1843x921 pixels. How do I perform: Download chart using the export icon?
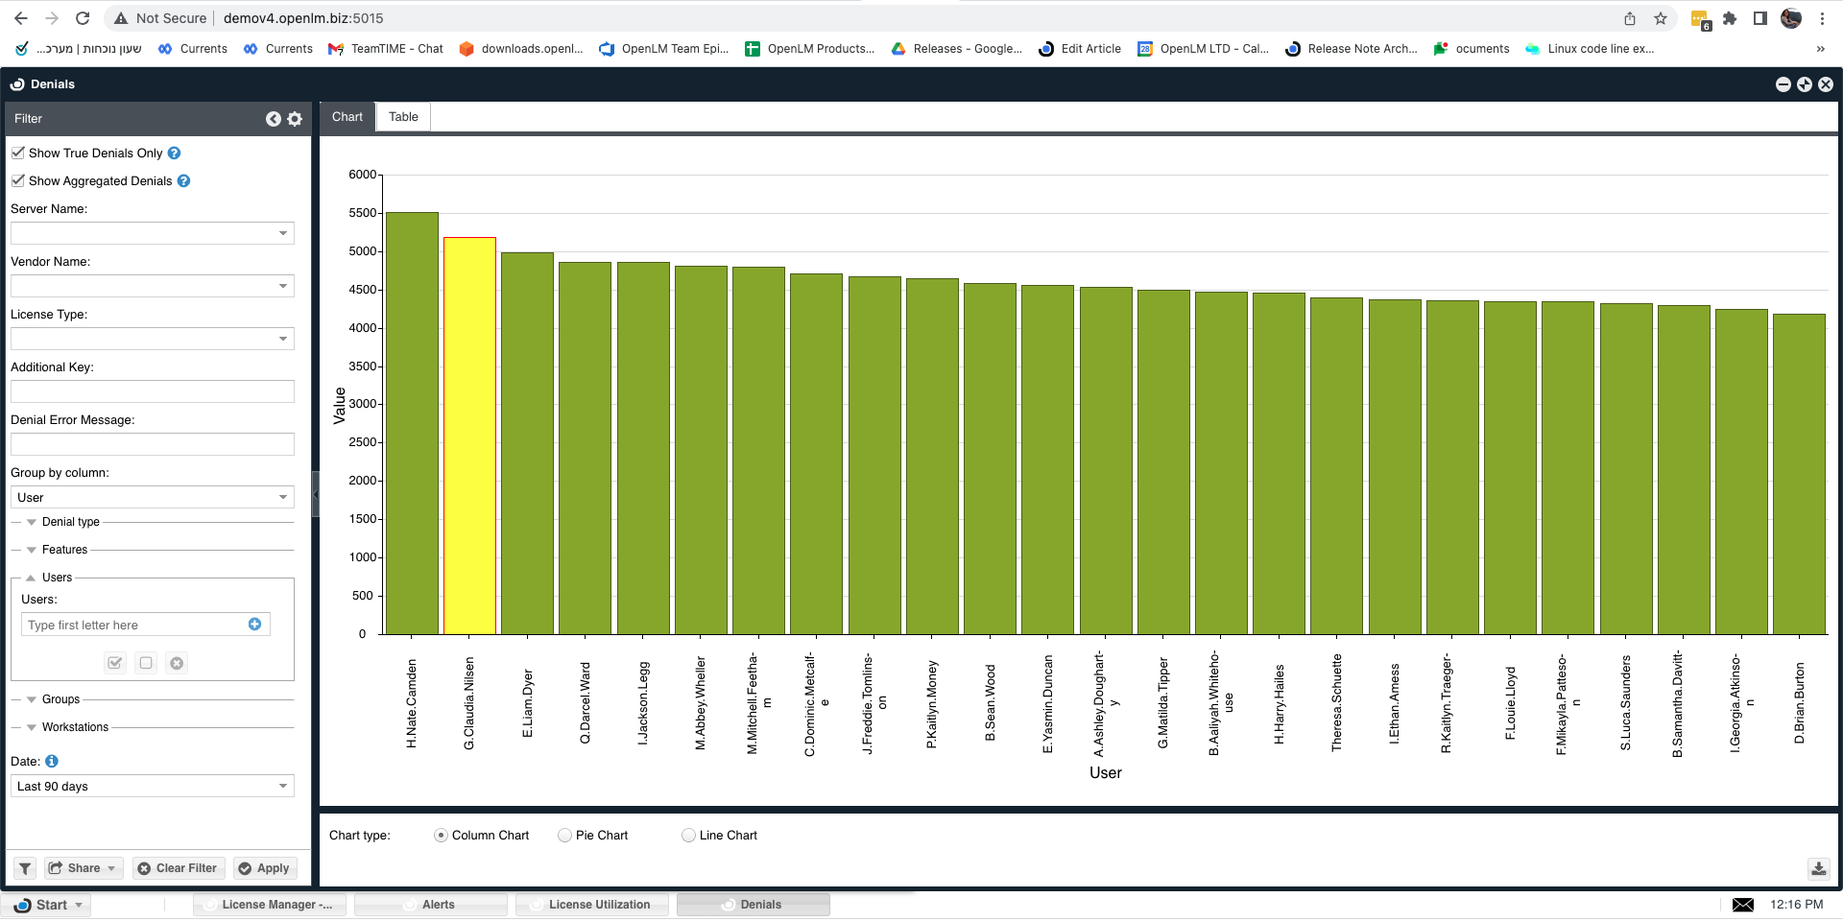(x=1818, y=869)
